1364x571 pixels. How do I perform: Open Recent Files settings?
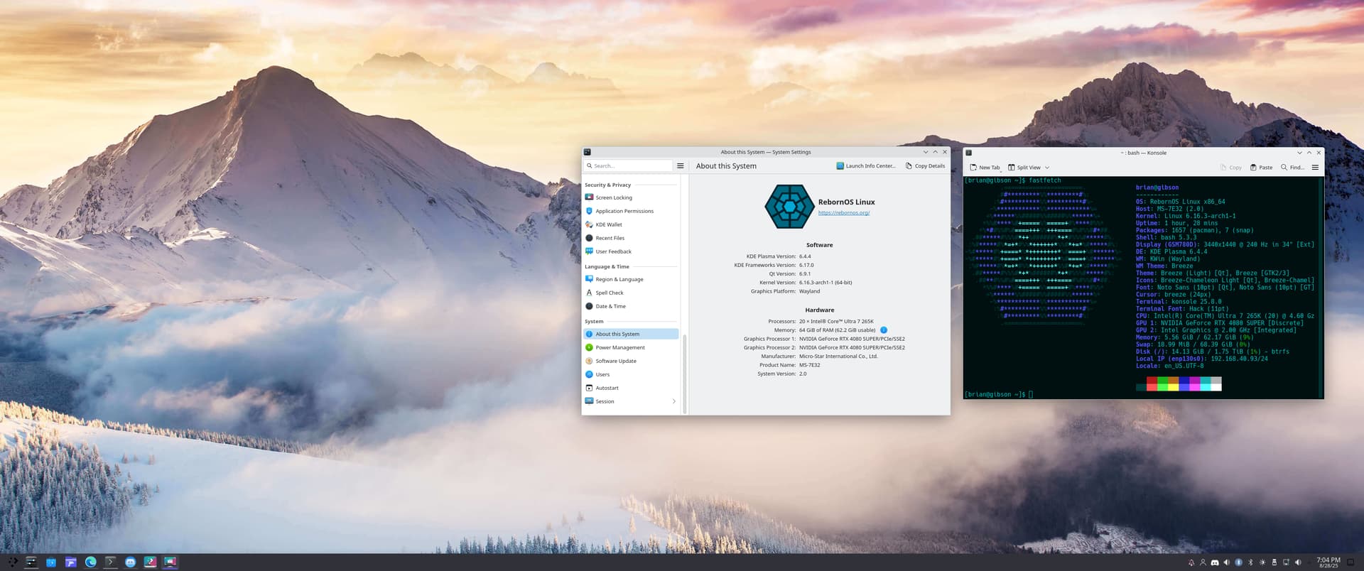(631, 238)
